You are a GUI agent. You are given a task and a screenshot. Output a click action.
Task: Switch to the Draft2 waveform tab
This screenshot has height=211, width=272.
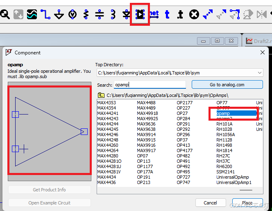point(258,41)
